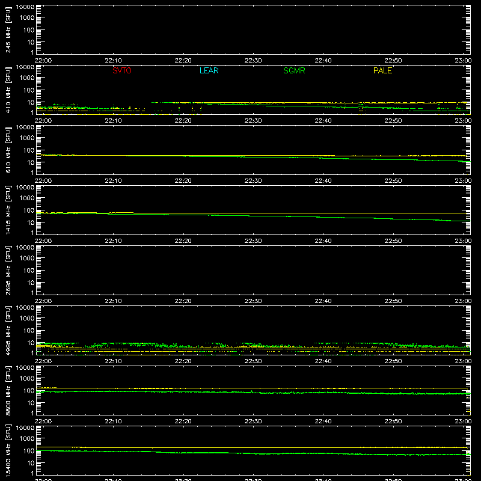The width and height of the screenshot is (481, 481).
Task: Click the 1000 tick label on 410 MHz panel
Action: pos(27,78)
